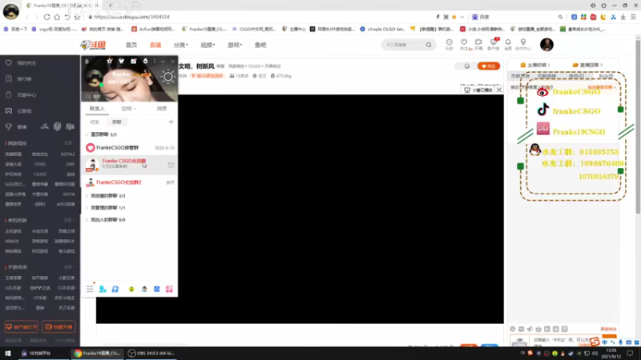Select CSGO in 网游竞技 list
This screenshot has height=360, width=641.
(39, 174)
